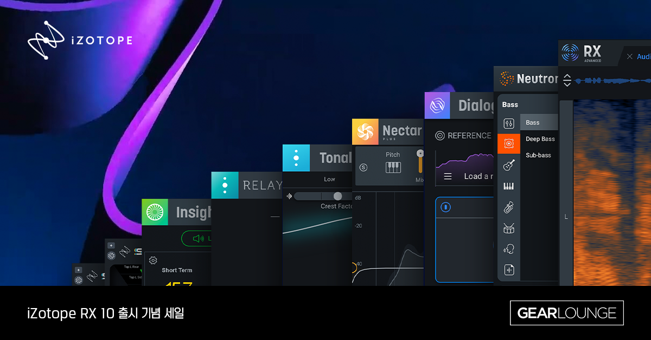Open the hamburger menu in Dialogue Match
The width and height of the screenshot is (651, 340).
point(448,176)
